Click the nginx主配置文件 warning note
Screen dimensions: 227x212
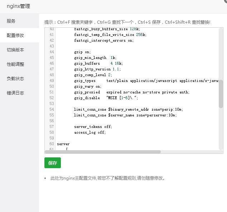click(x=107, y=178)
